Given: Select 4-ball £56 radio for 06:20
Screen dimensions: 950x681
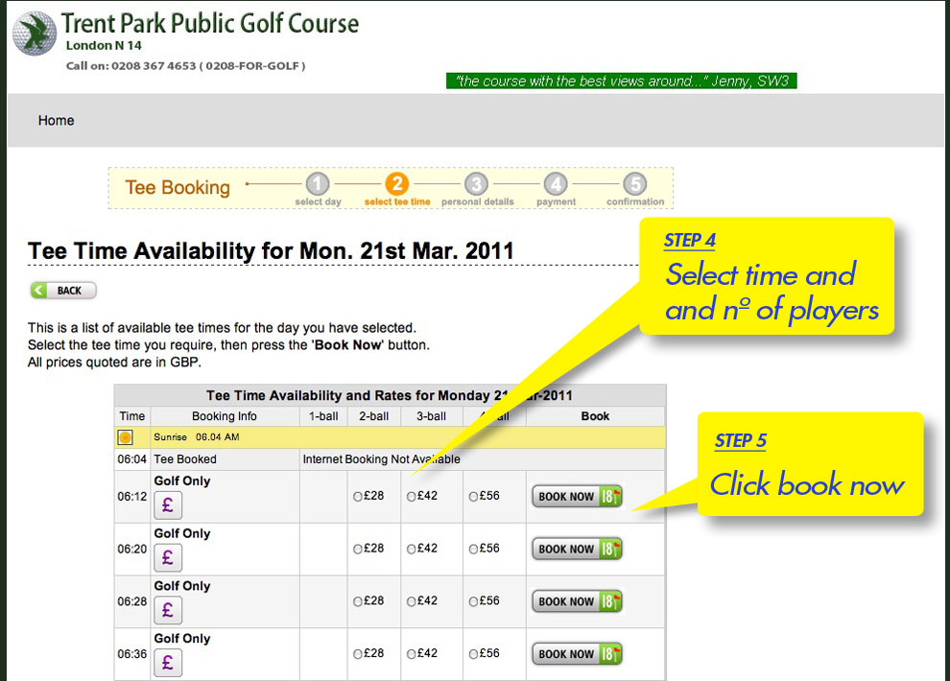Looking at the screenshot, I should pyautogui.click(x=473, y=549).
